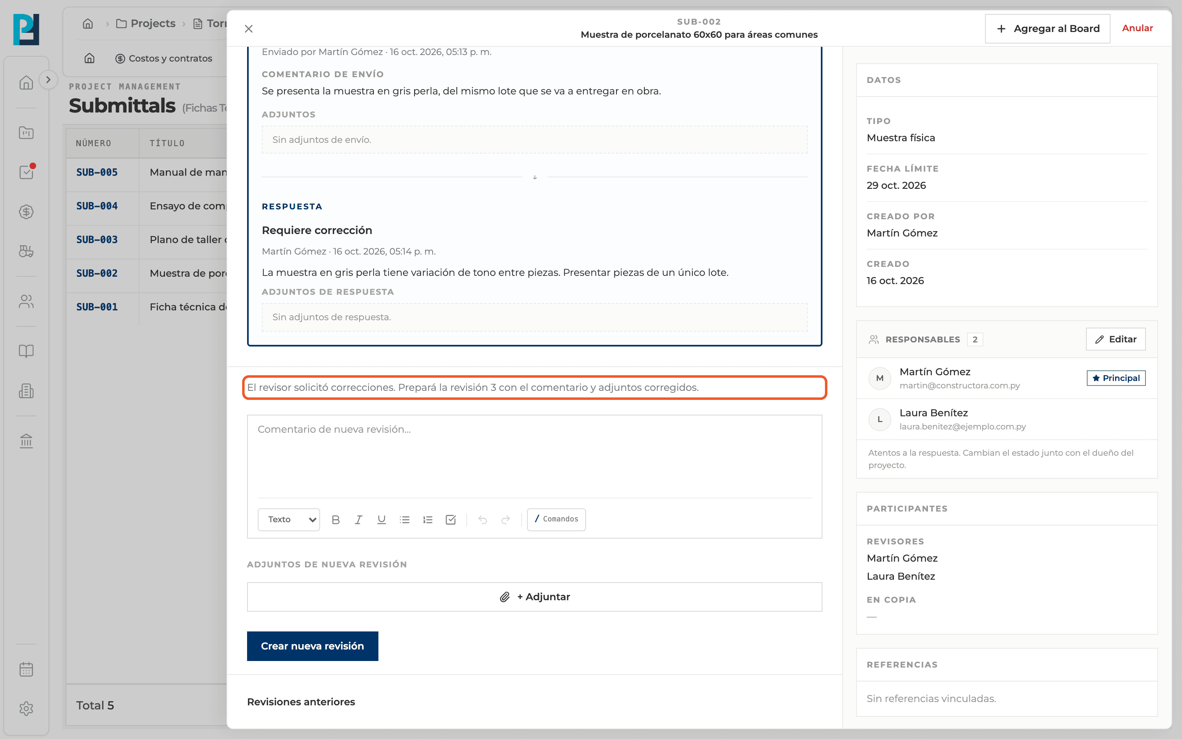
Task: Close the SUB-002 detail panel
Action: (249, 29)
